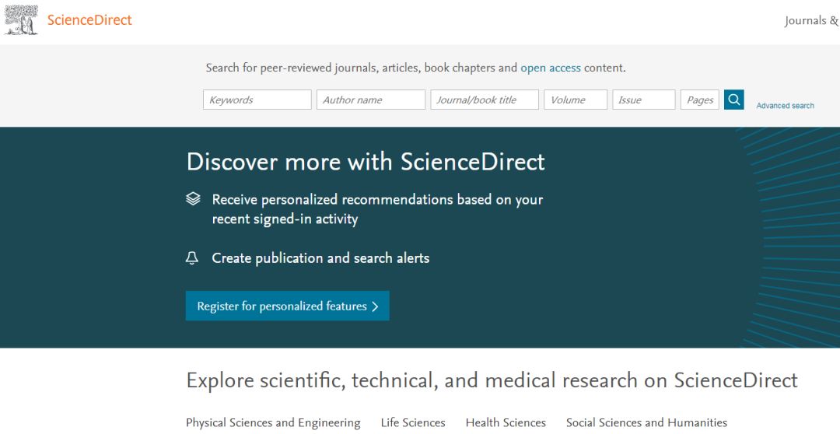Focus the Issue field
Screen dimensions: 840x434
[644, 100]
